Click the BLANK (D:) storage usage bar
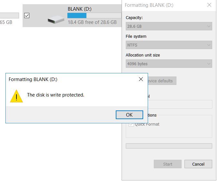Screen dimensions: 218x185 coord(94,15)
